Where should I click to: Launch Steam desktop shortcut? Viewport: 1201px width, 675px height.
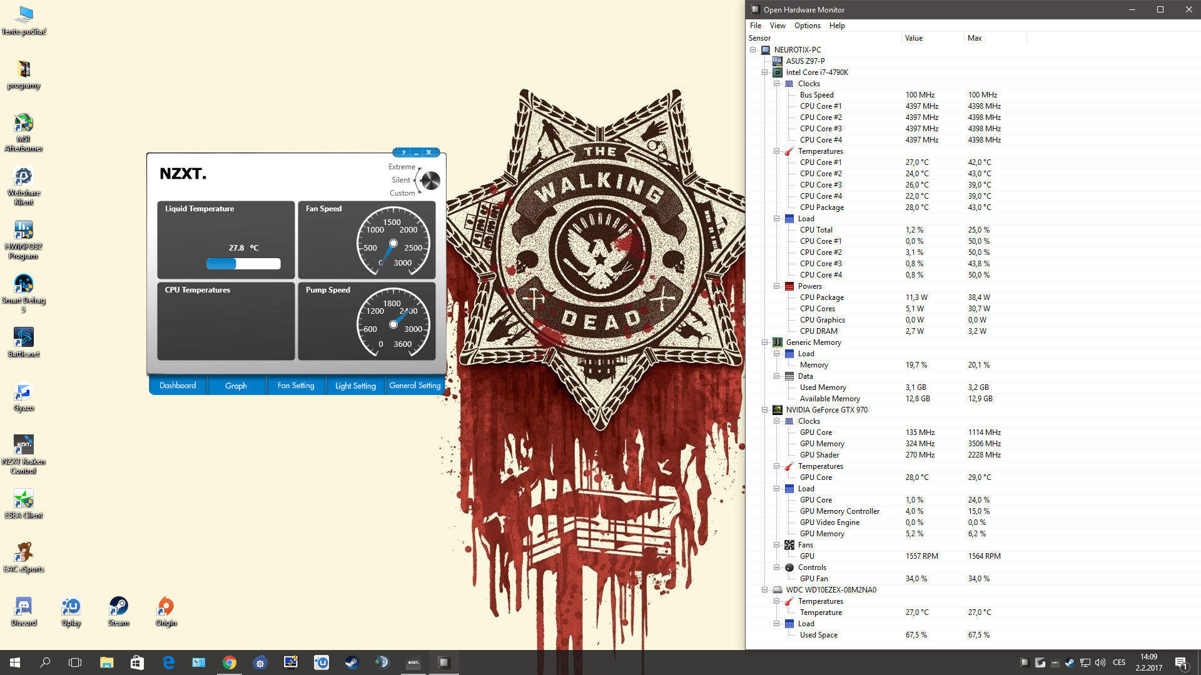coord(119,611)
